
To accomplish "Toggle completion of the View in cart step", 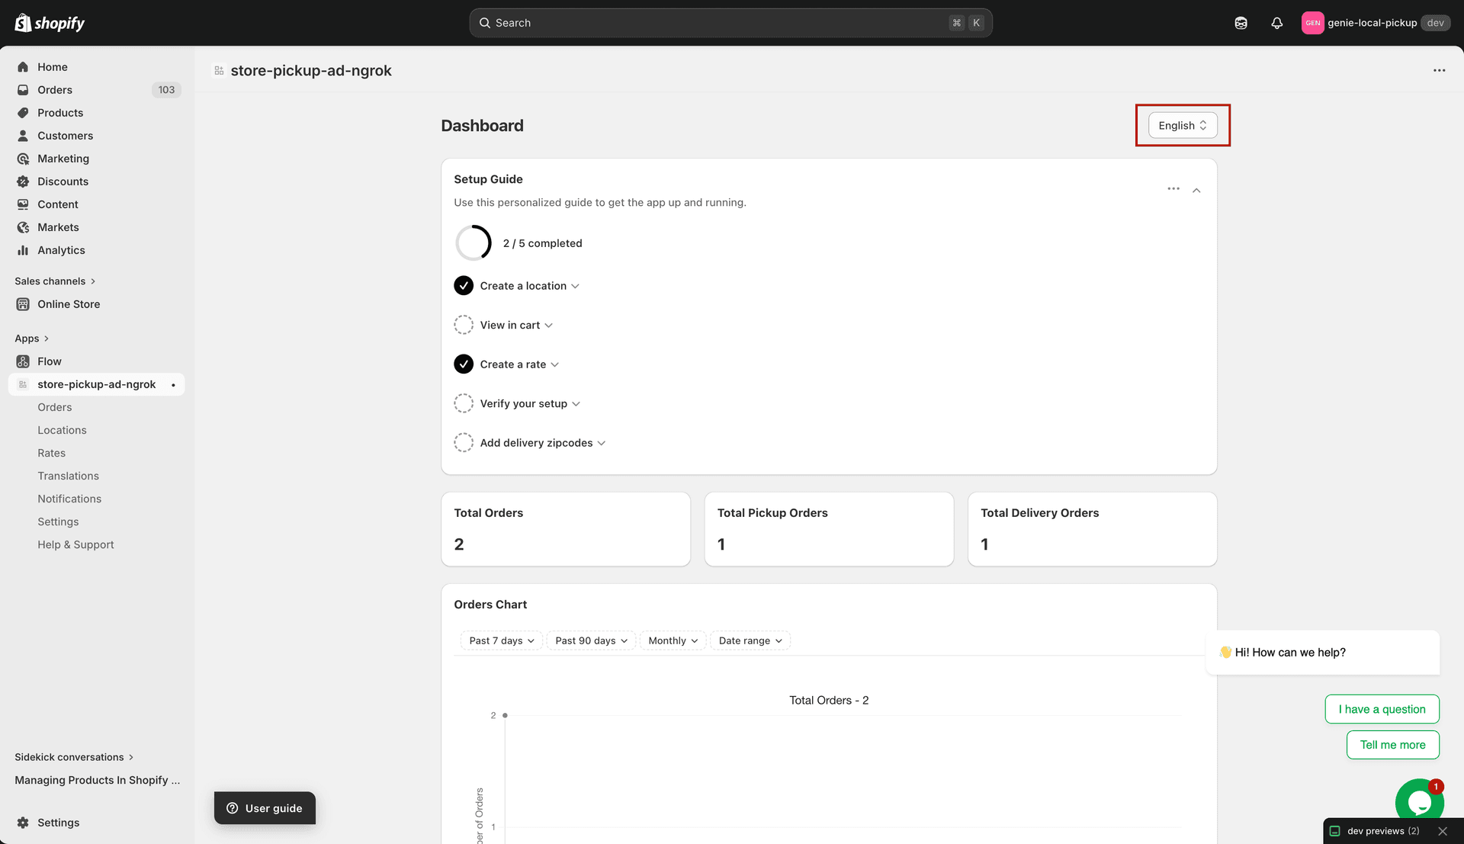I will pyautogui.click(x=464, y=324).
